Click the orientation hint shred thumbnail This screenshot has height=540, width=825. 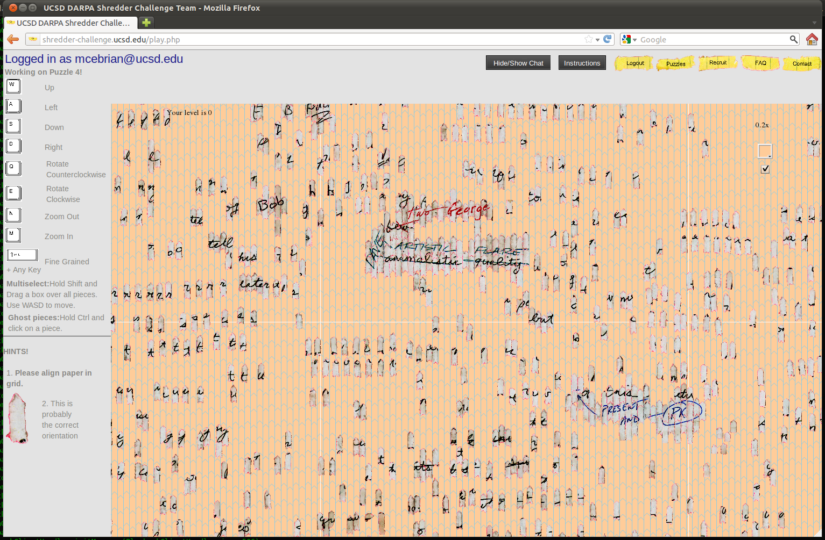(18, 418)
